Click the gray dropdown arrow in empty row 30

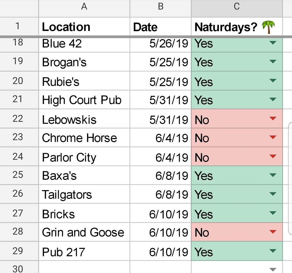(x=273, y=269)
